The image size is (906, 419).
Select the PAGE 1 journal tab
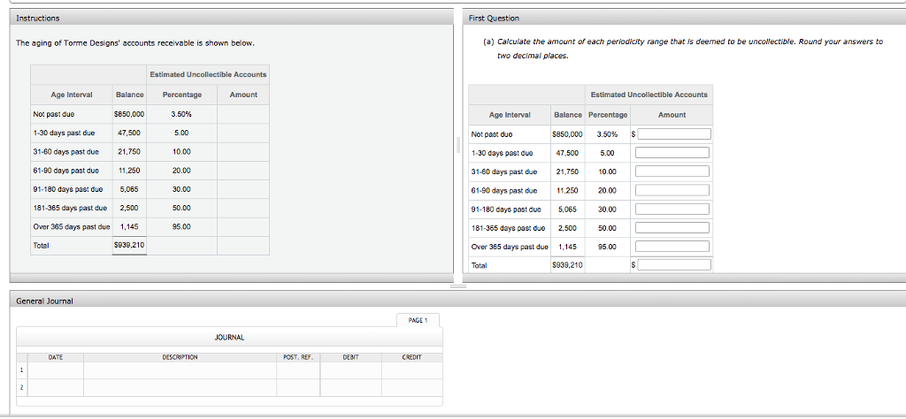coord(418,320)
